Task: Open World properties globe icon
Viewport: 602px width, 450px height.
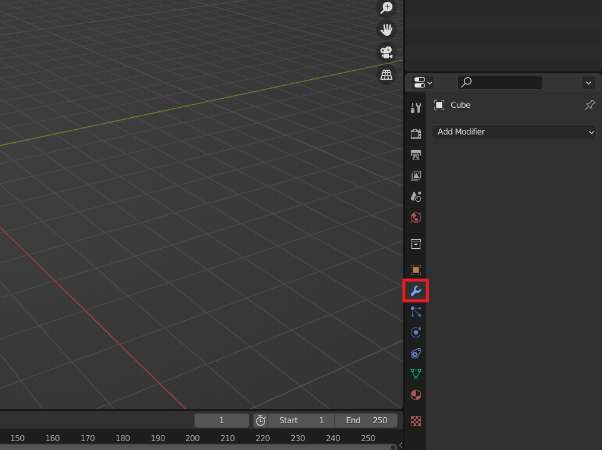Action: 416,217
